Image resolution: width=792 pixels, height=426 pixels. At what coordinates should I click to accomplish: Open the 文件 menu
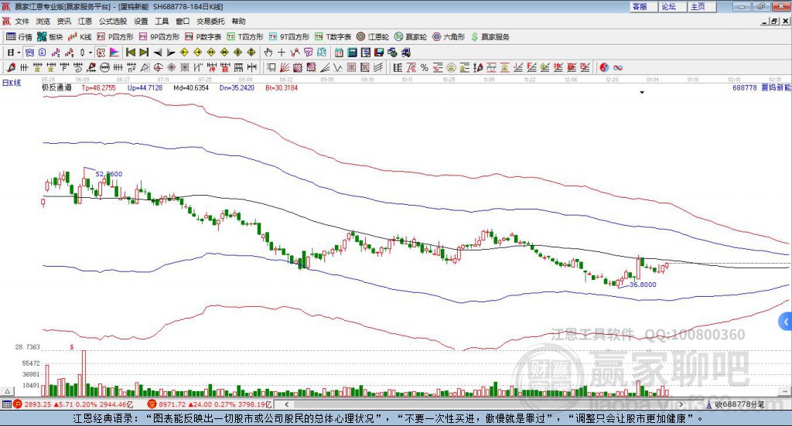pos(22,21)
